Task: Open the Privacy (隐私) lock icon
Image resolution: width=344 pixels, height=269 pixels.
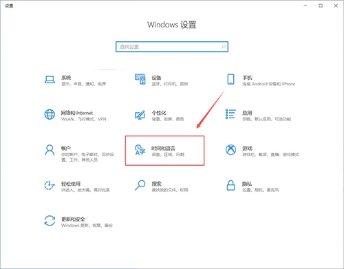Action: [x=230, y=185]
